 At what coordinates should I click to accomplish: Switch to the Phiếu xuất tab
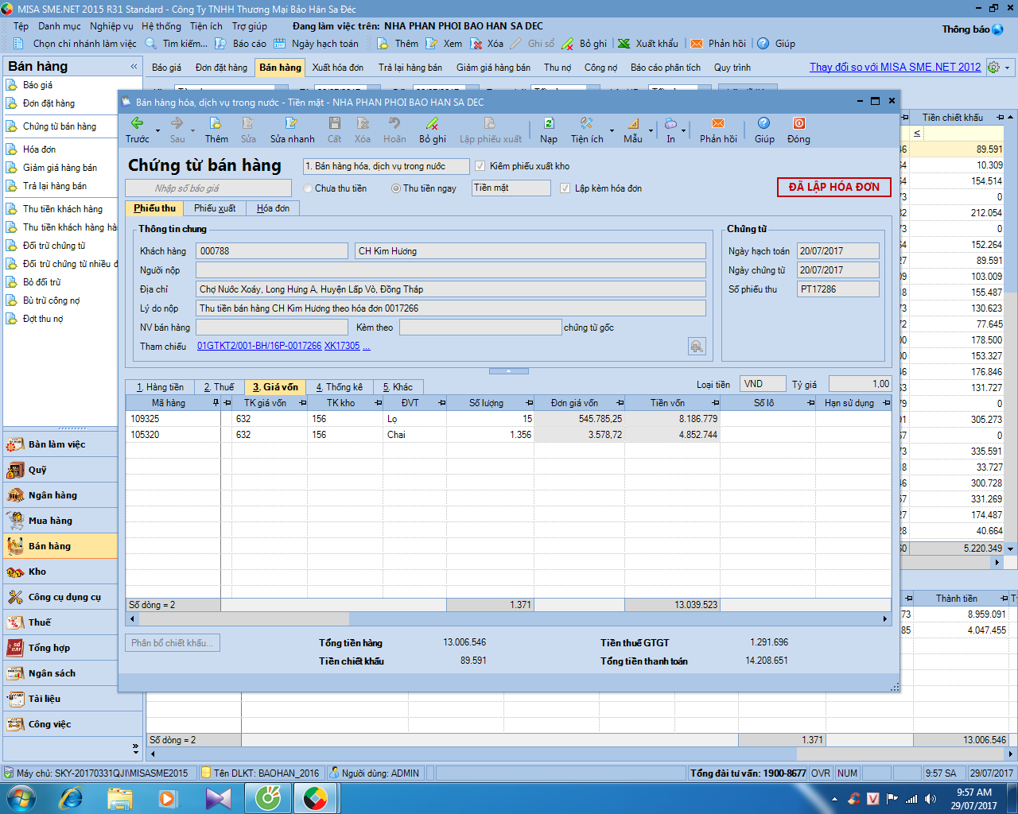[x=215, y=208]
